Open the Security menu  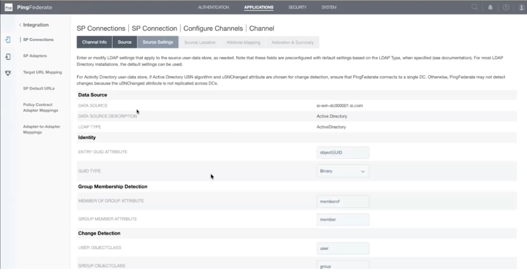coord(297,7)
